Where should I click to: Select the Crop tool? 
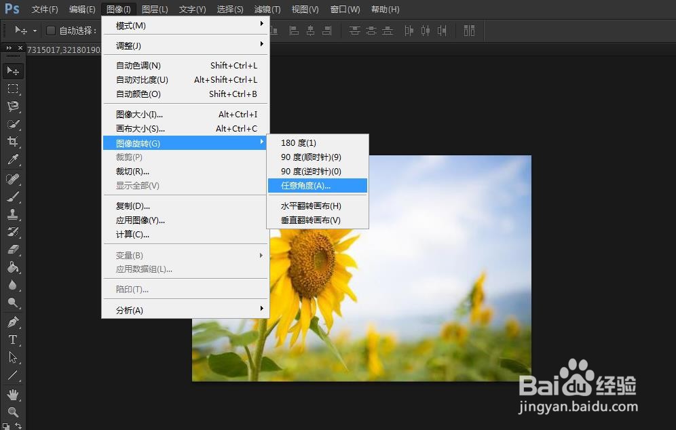pos(13,142)
